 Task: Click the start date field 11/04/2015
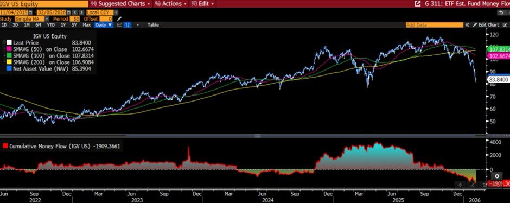(14, 12)
